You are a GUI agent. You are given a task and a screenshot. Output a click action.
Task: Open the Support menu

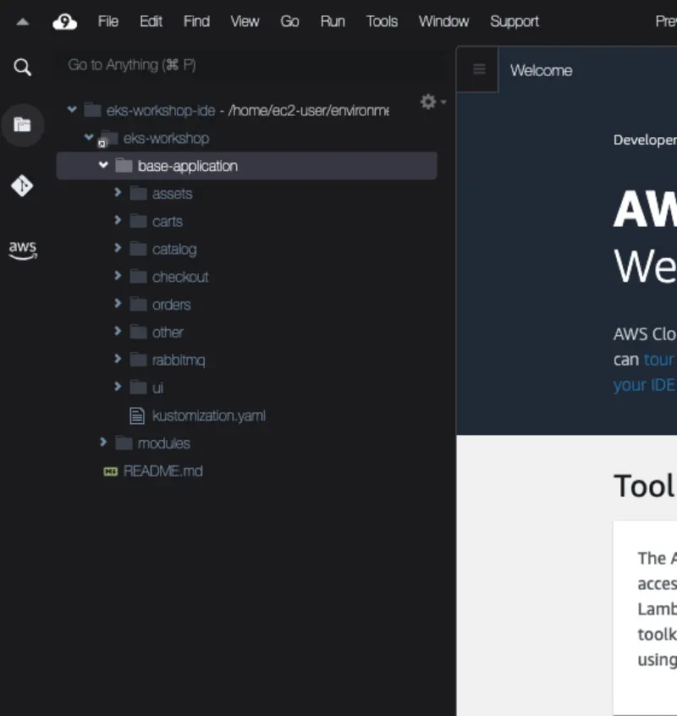pos(514,22)
